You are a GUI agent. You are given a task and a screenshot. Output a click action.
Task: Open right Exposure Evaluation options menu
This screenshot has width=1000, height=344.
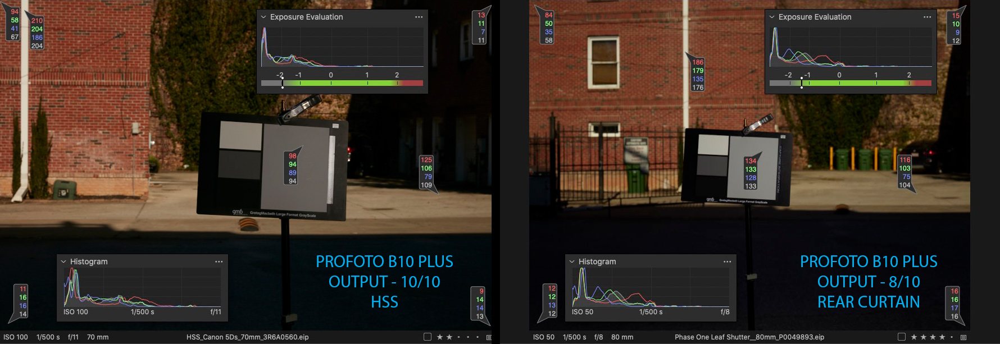(x=927, y=17)
